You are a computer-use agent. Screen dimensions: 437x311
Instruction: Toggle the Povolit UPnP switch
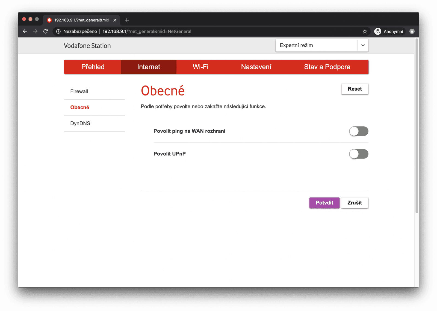(358, 154)
